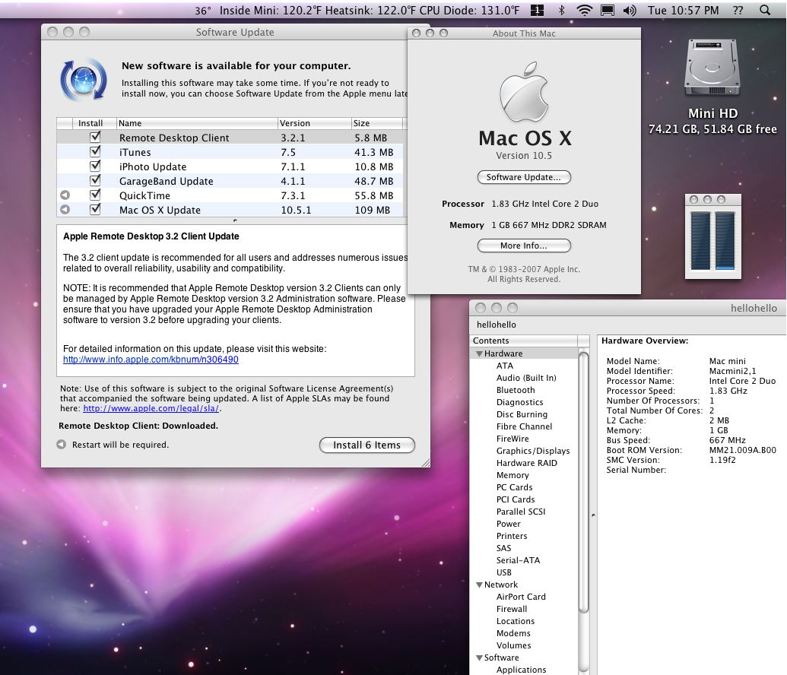
Task: Select PC Cards in Contents
Action: pyautogui.click(x=515, y=487)
